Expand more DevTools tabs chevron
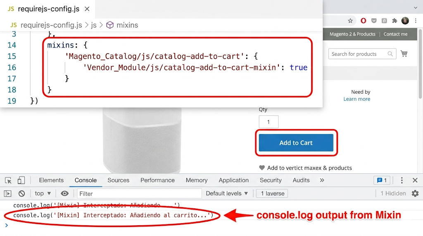The width and height of the screenshot is (423, 236). click(x=322, y=180)
